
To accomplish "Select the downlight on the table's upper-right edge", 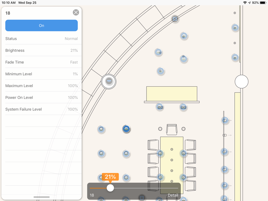I will [183, 153].
